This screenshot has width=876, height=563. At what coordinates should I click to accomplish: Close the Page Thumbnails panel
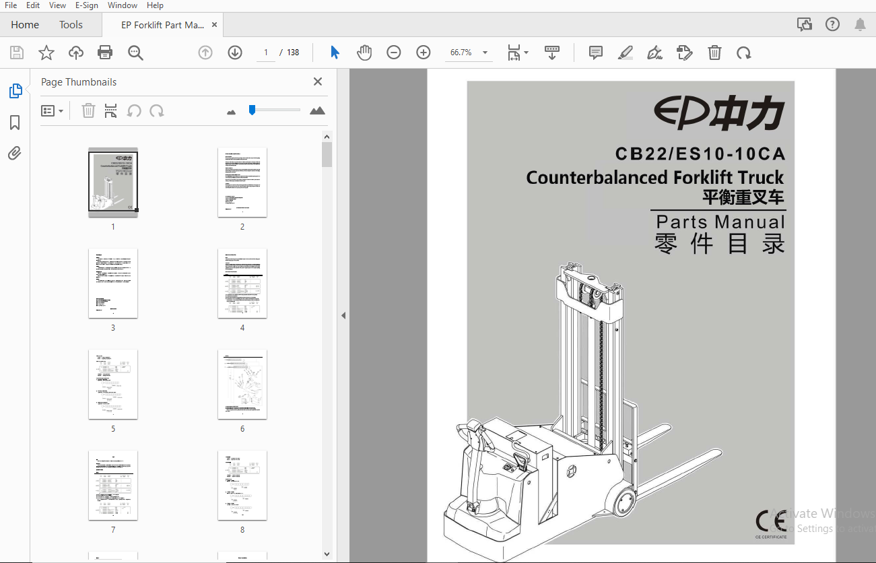point(318,81)
